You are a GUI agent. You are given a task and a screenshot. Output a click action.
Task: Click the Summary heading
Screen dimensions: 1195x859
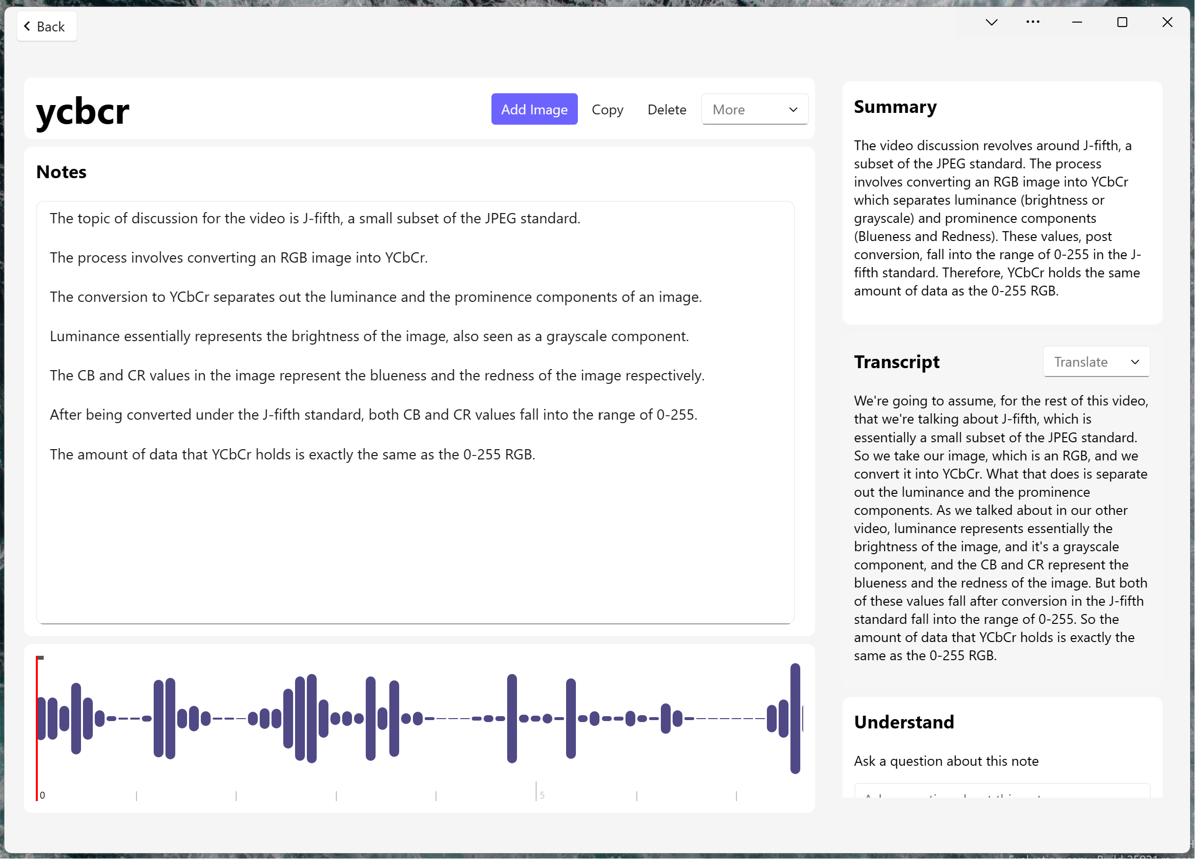click(895, 107)
